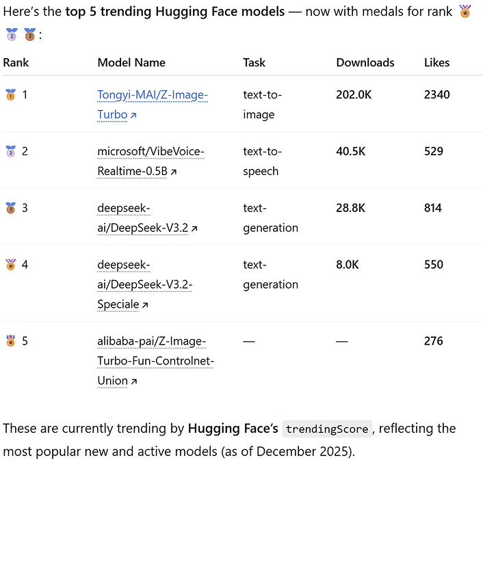
Task: Visit the DeepSeek-V3.2-Speciale model page link
Action: pos(144,284)
